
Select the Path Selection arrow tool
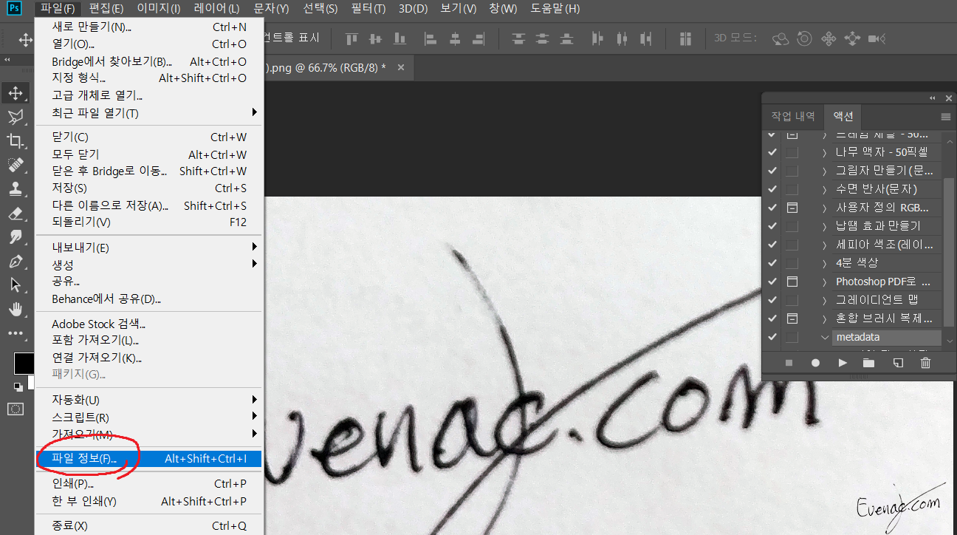tap(16, 285)
